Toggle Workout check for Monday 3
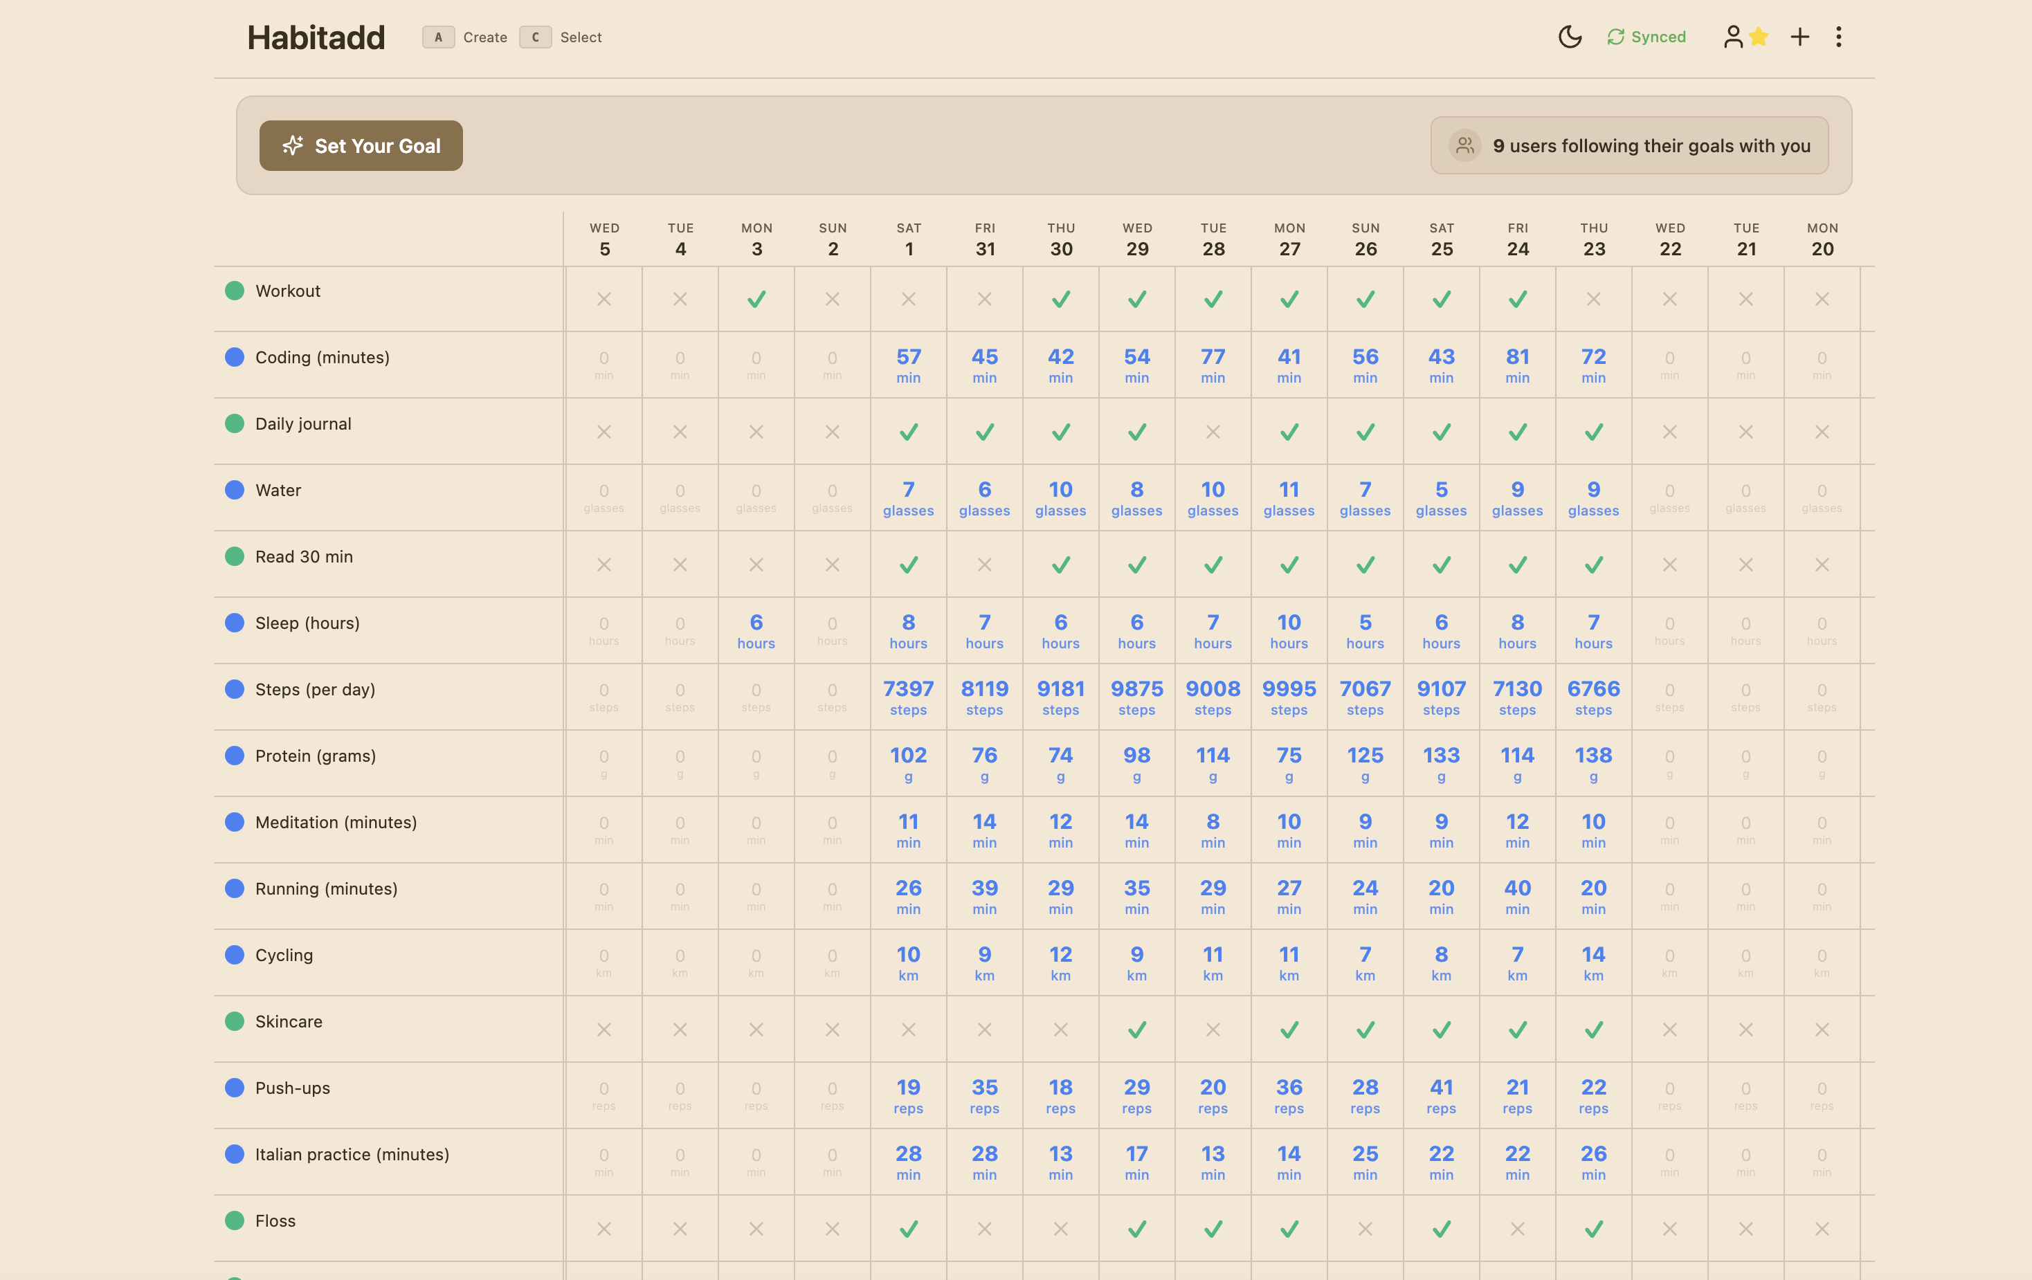The image size is (2032, 1280). (756, 300)
